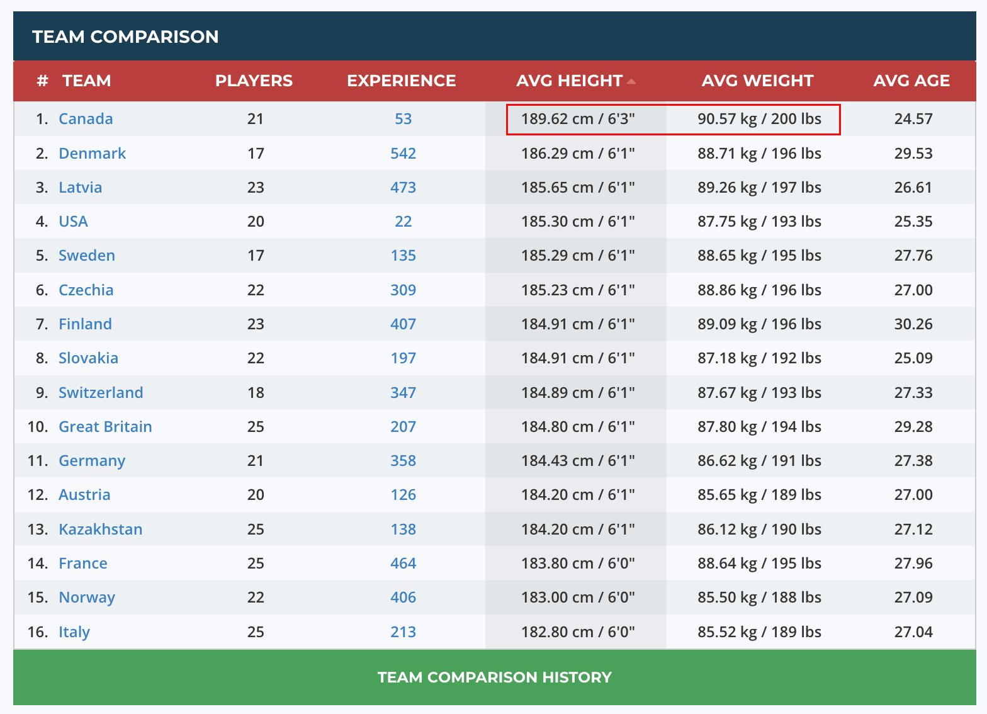Sort by the PLAYERS column header
Screen dimensions: 987x714
pos(254,81)
